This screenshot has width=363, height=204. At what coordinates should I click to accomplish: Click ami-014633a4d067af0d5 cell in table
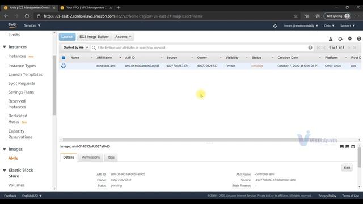(142, 66)
